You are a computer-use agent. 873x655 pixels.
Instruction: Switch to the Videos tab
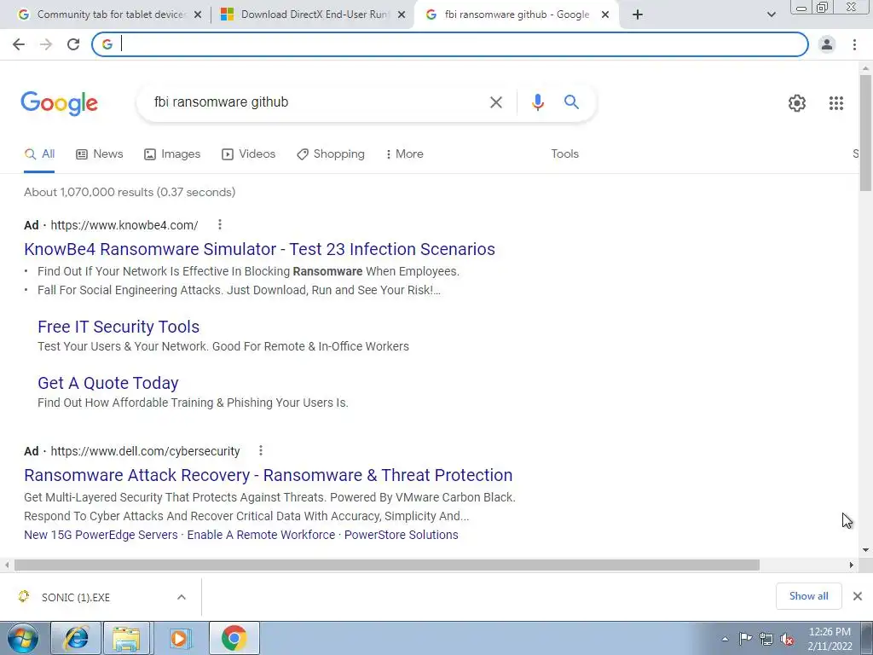tap(248, 154)
